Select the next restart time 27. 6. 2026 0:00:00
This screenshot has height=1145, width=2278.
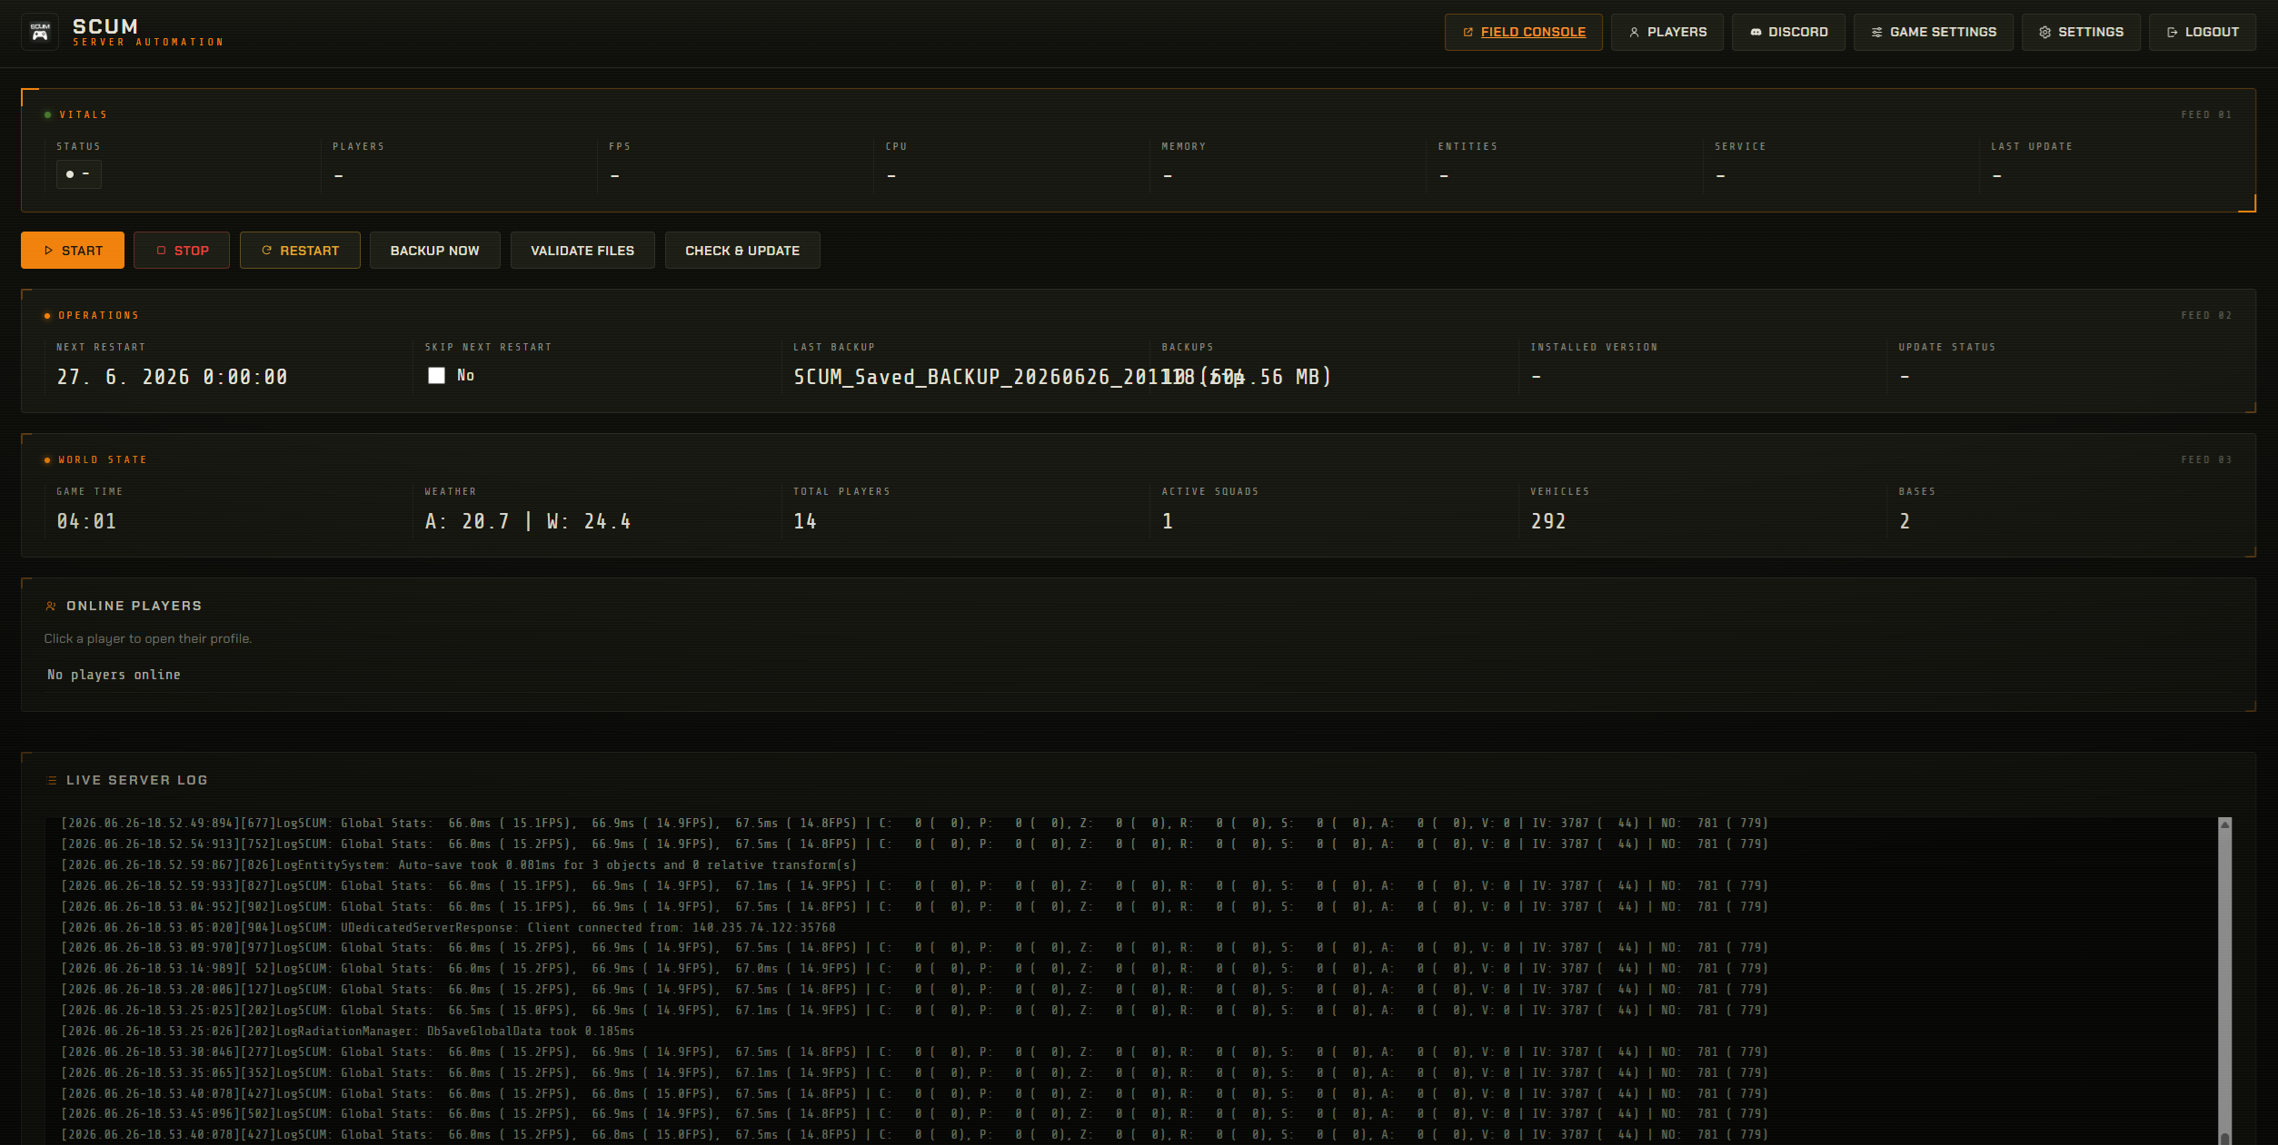(x=173, y=377)
